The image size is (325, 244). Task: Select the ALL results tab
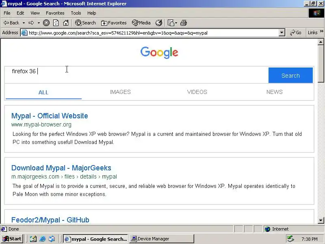pos(43,92)
